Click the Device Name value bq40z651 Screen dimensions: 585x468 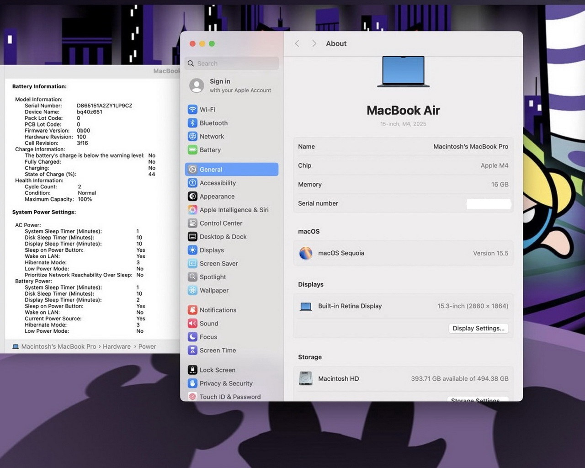(x=90, y=112)
